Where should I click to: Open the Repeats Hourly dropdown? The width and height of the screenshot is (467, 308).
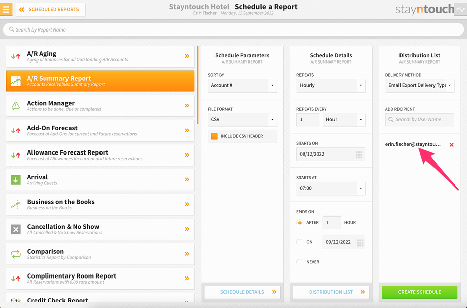click(x=331, y=85)
